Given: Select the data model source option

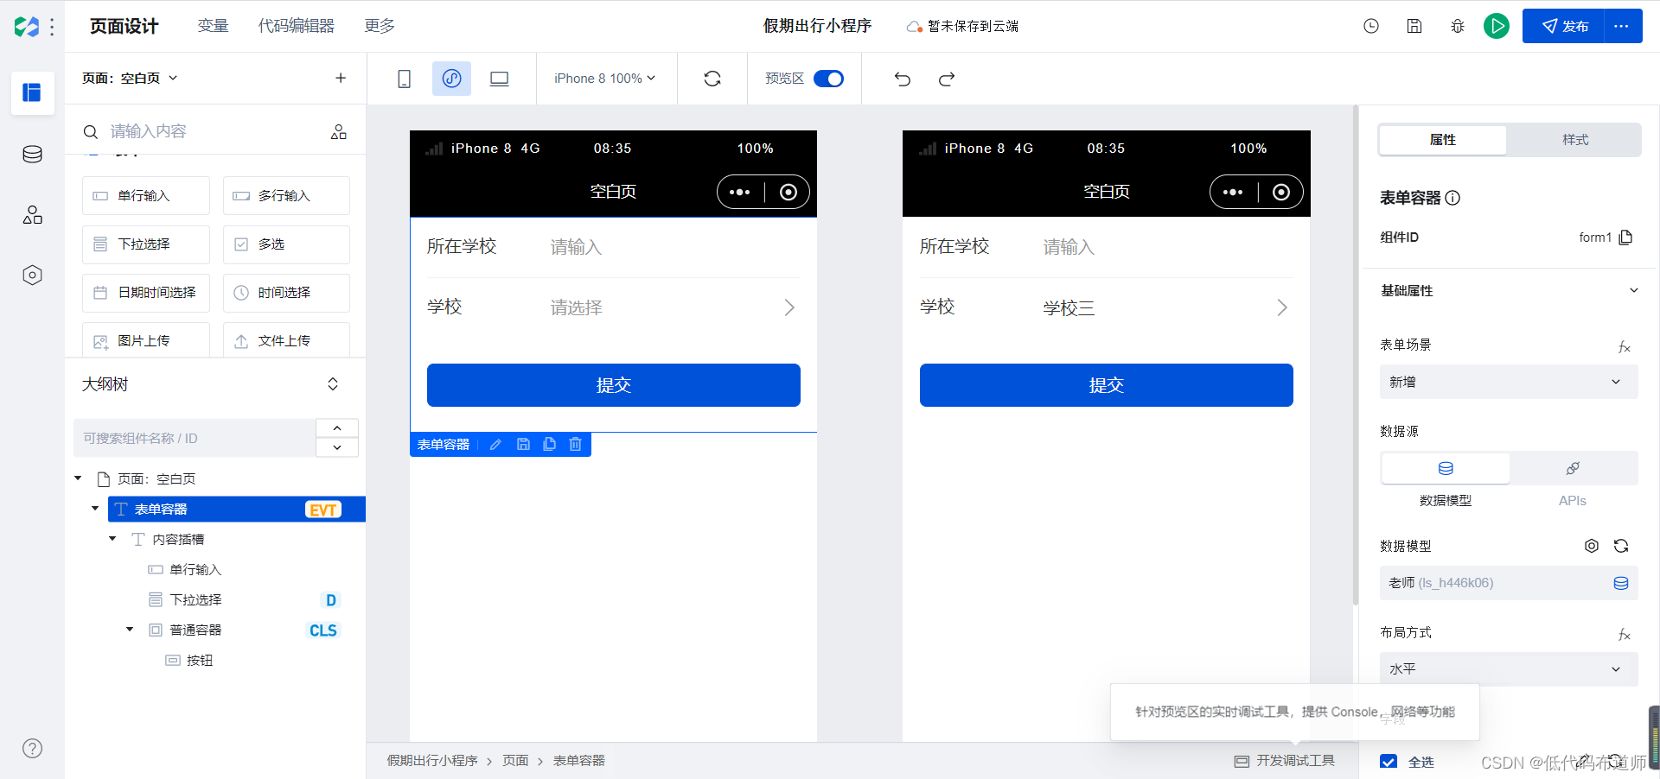Looking at the screenshot, I should click(1446, 468).
